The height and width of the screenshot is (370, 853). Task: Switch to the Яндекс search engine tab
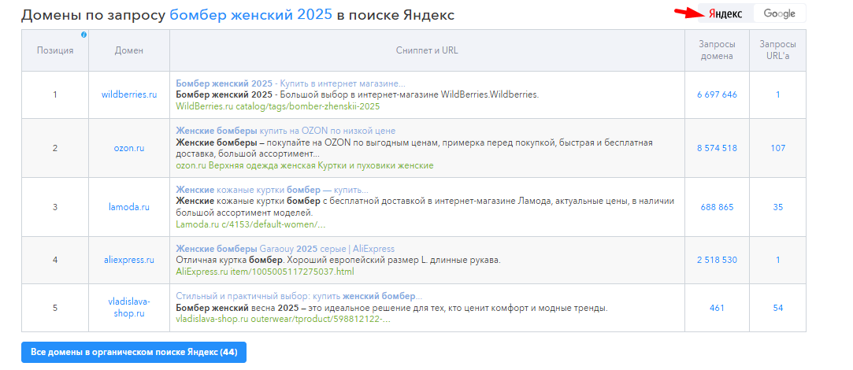[x=725, y=13]
